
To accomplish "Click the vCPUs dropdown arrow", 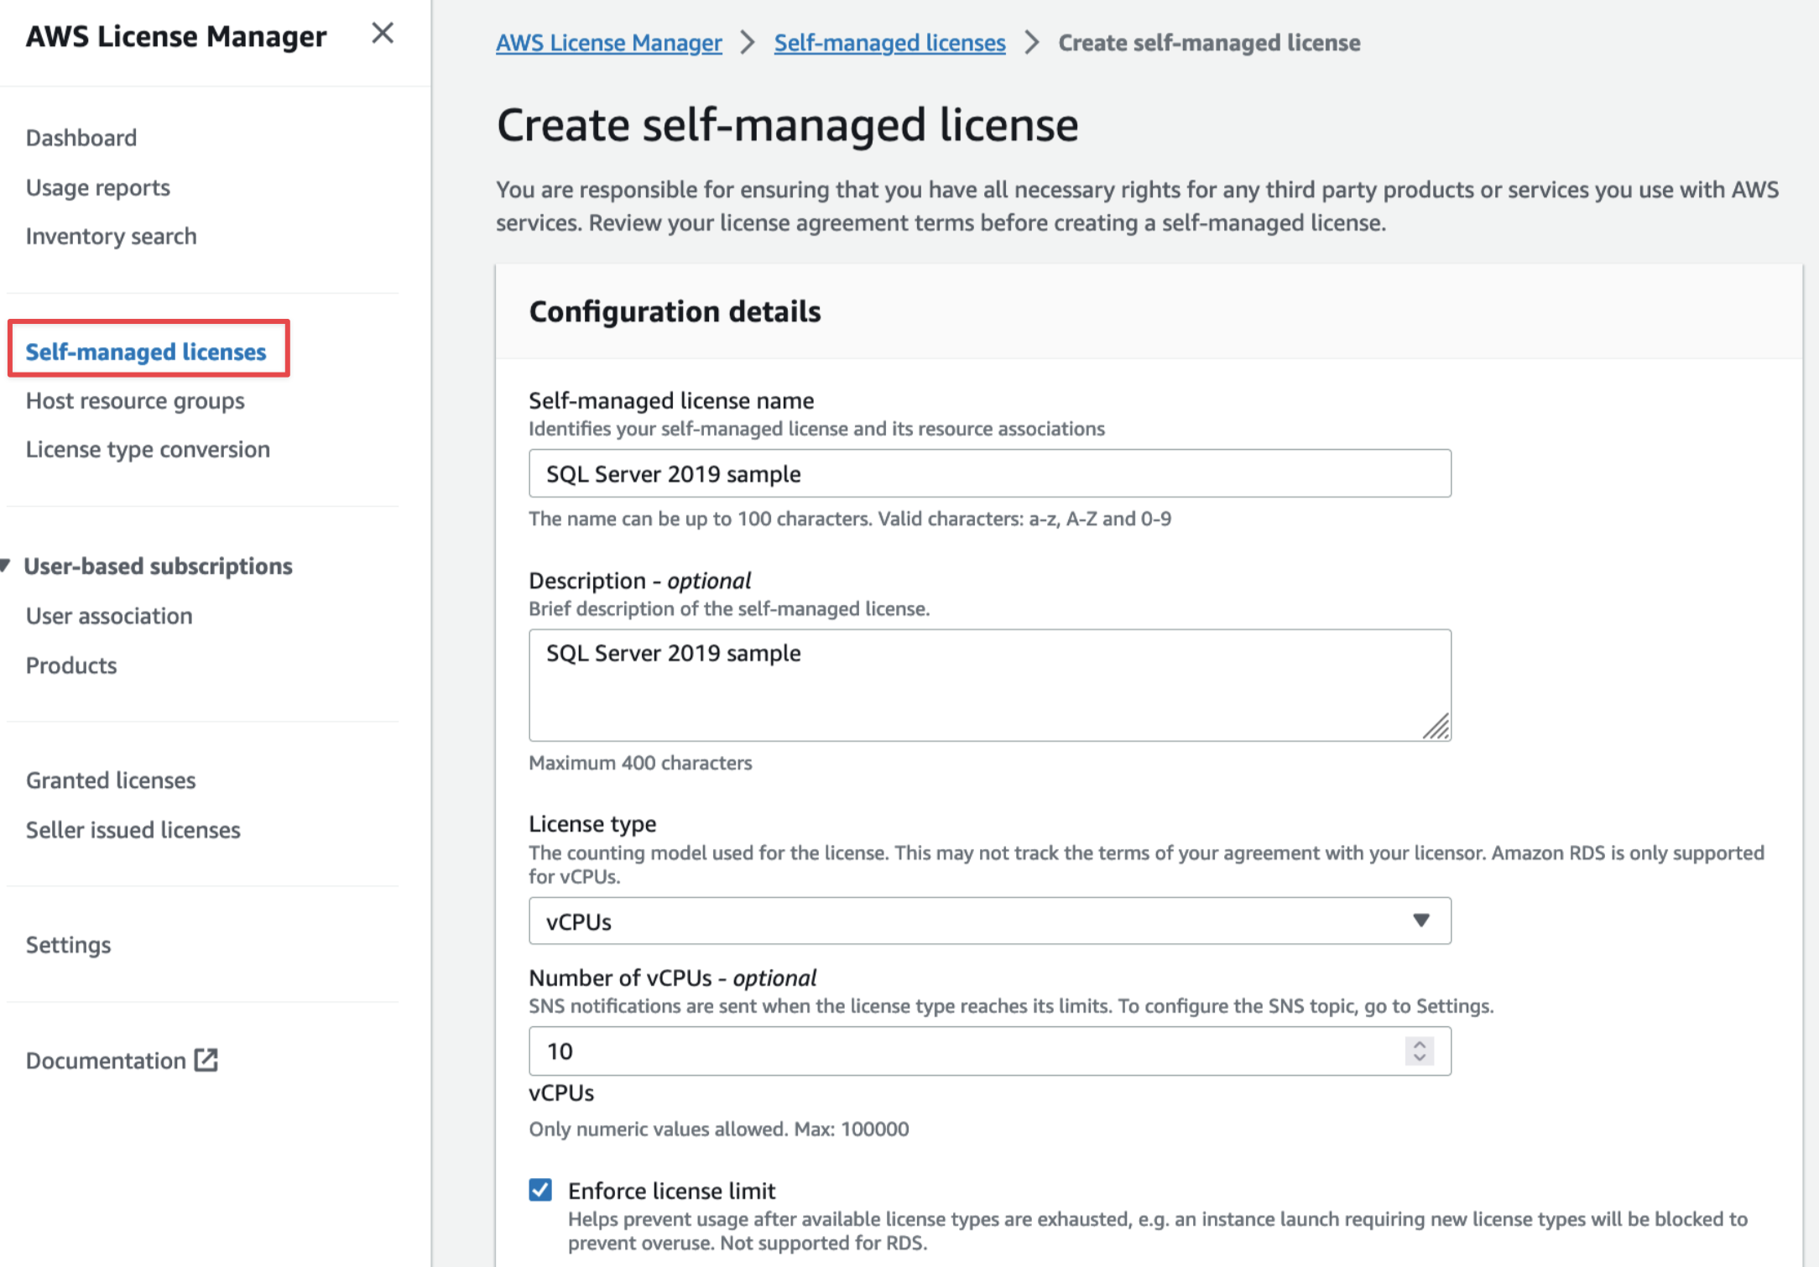I will pyautogui.click(x=1420, y=920).
